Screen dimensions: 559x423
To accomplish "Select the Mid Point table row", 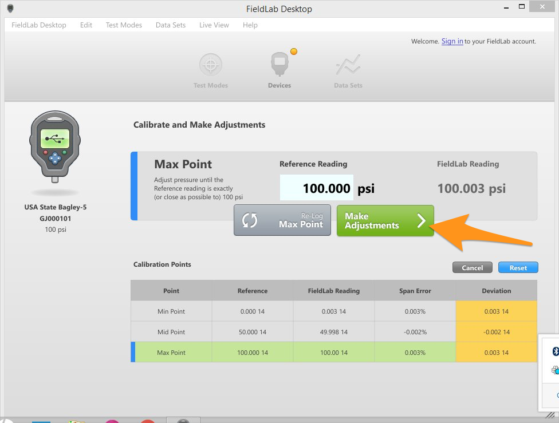I will 334,332.
